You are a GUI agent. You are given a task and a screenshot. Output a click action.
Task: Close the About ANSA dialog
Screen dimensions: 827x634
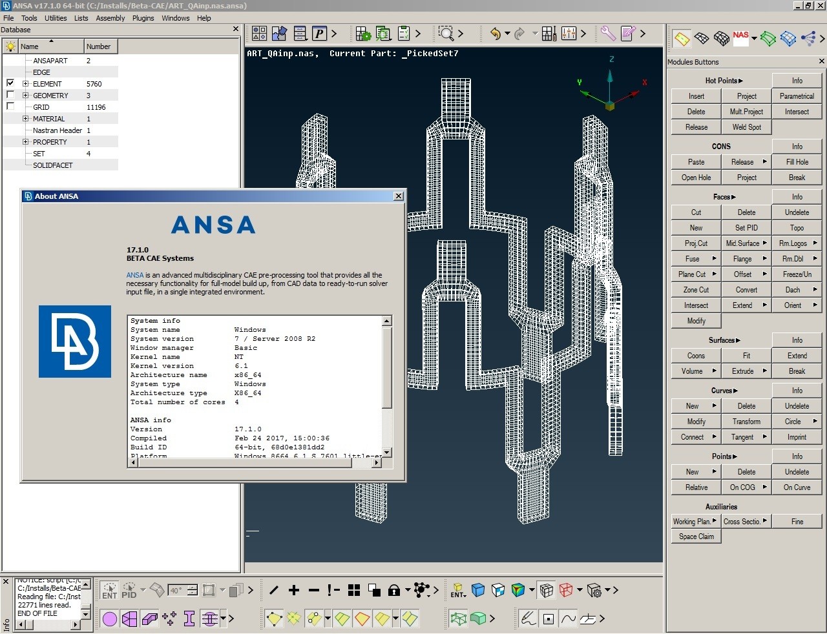[x=399, y=196]
